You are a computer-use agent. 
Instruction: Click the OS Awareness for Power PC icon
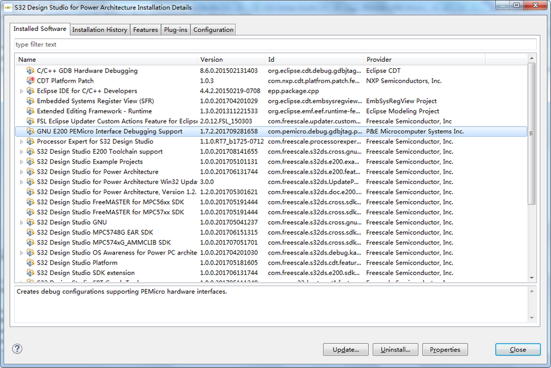click(x=30, y=253)
